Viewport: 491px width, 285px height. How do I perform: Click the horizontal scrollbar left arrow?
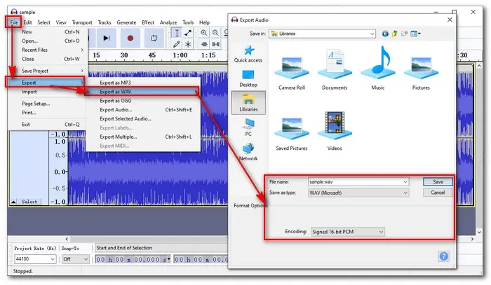coord(67,239)
